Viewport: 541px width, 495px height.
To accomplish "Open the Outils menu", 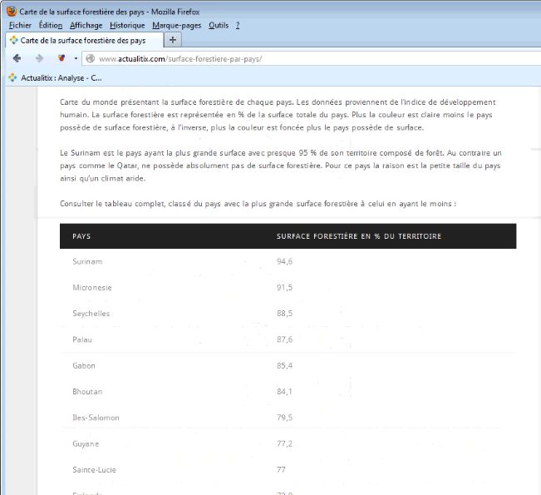I will [219, 25].
